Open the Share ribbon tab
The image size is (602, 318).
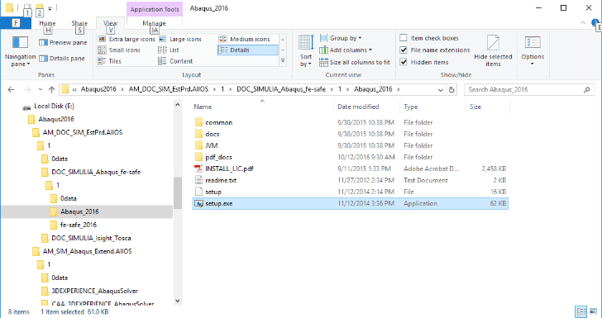pos(79,23)
